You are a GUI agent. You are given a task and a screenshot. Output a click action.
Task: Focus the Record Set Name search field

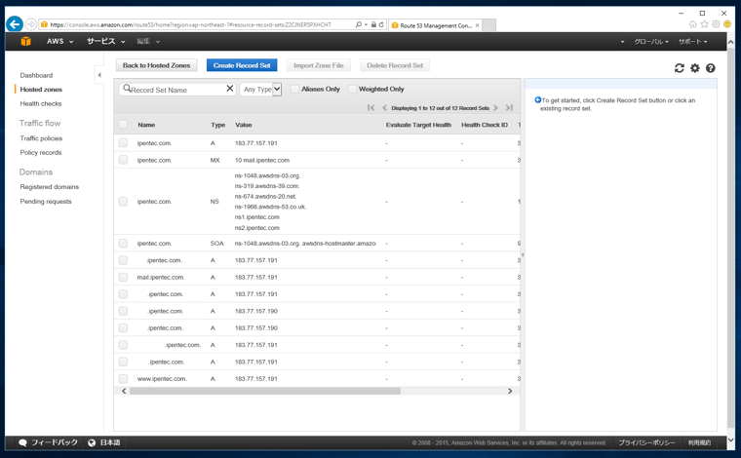pyautogui.click(x=177, y=89)
